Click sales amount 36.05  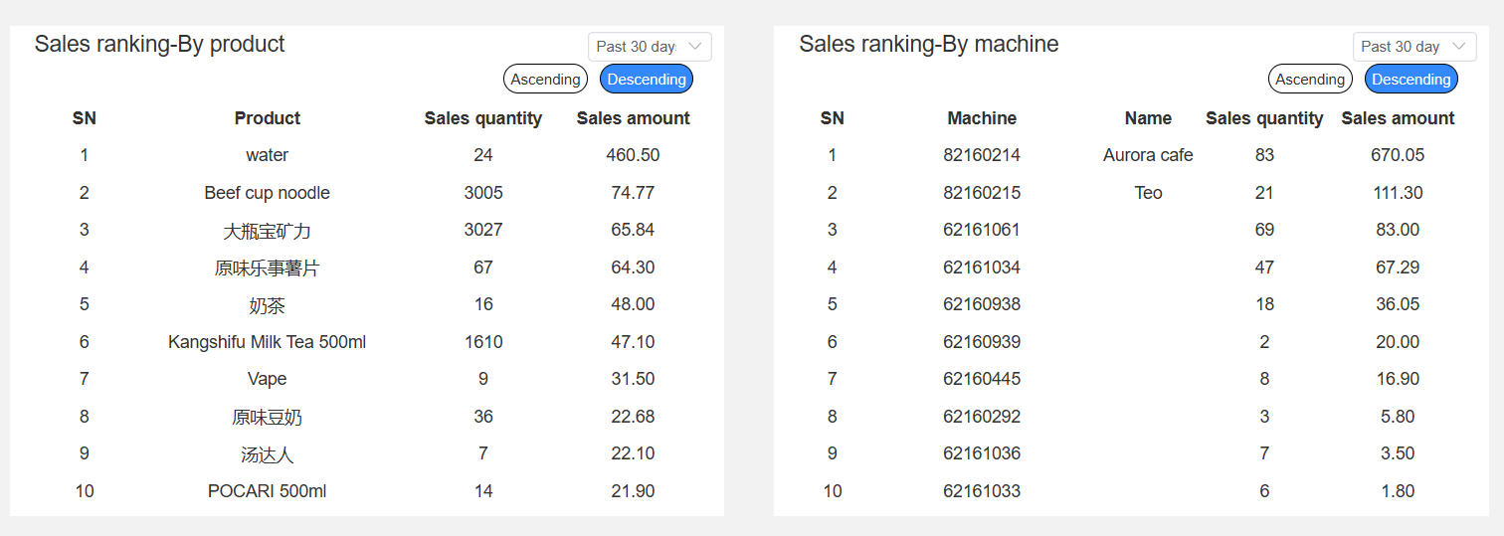pyautogui.click(x=1398, y=304)
